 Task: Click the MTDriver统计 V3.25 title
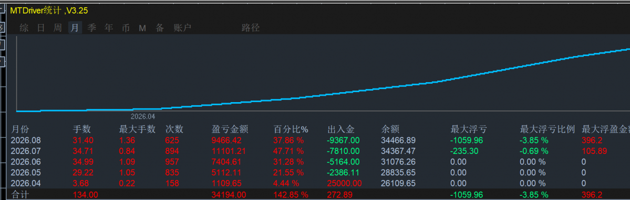(x=49, y=11)
